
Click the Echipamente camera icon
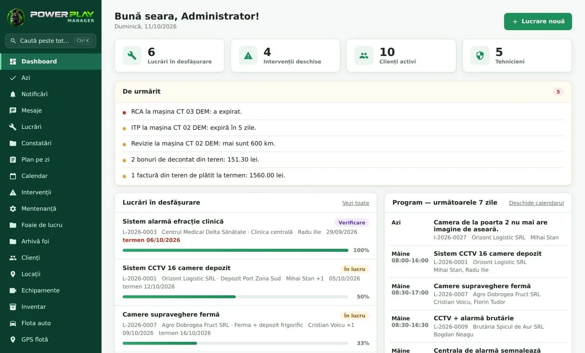tap(13, 290)
